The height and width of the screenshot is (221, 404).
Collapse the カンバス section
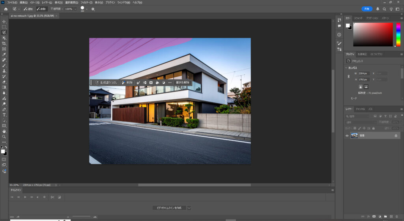(346, 68)
